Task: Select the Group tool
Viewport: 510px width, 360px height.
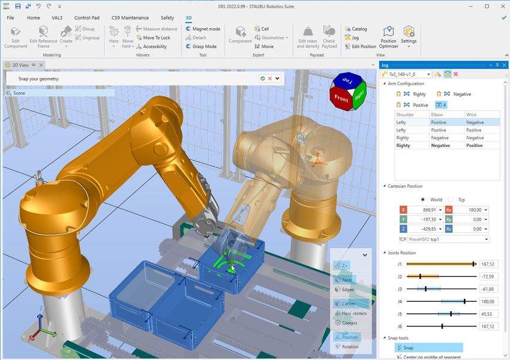Action: 85,29
